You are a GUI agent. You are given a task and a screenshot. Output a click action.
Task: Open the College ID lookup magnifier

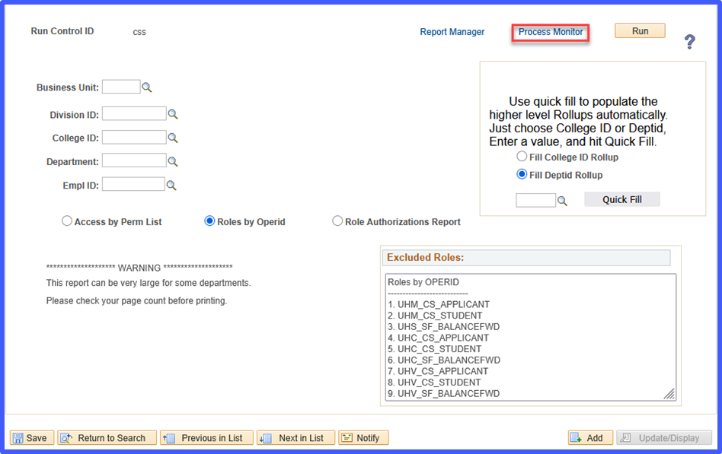coord(173,137)
